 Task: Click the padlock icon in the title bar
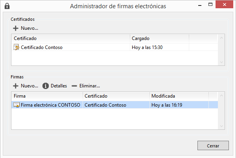point(7,6)
